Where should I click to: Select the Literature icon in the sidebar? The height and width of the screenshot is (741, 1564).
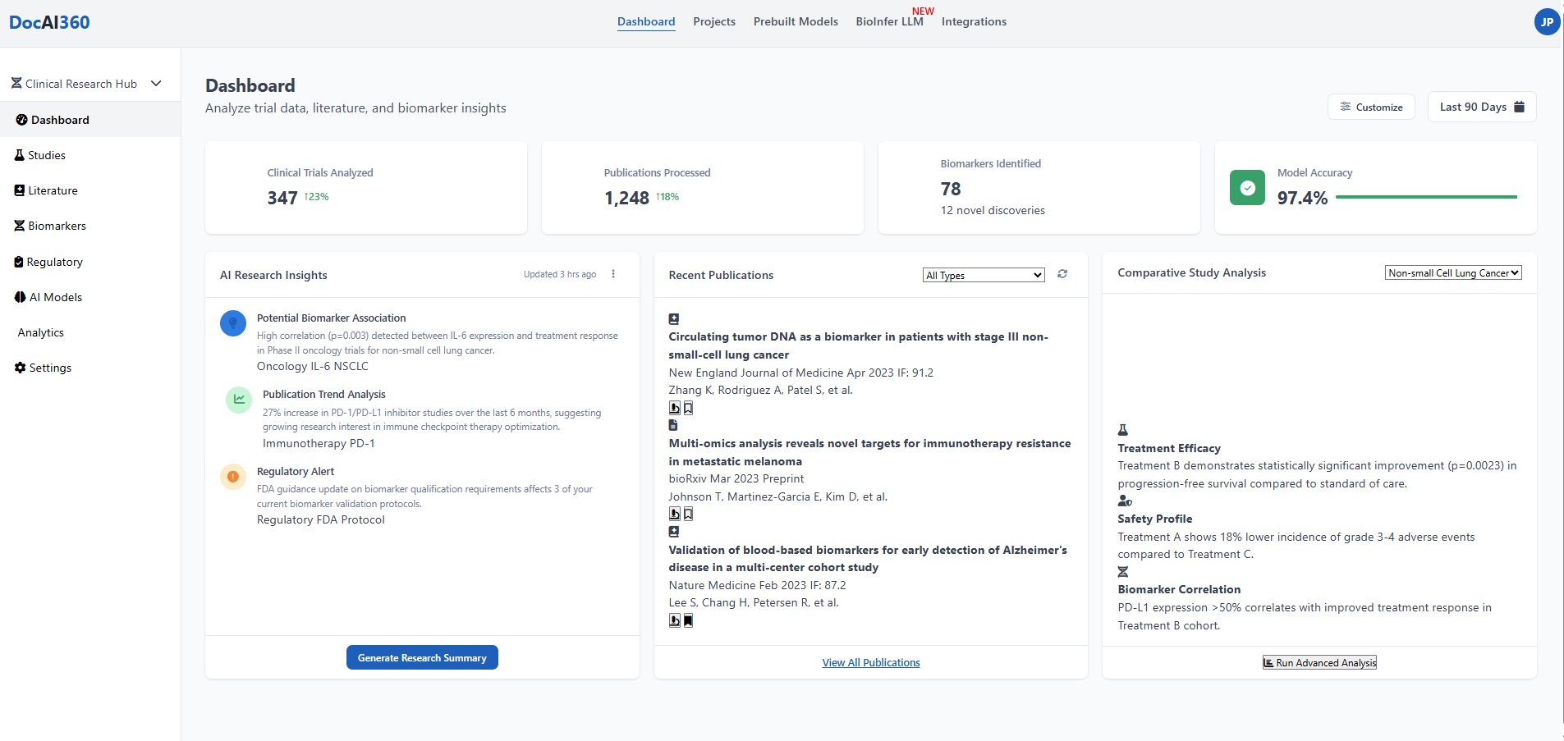19,190
